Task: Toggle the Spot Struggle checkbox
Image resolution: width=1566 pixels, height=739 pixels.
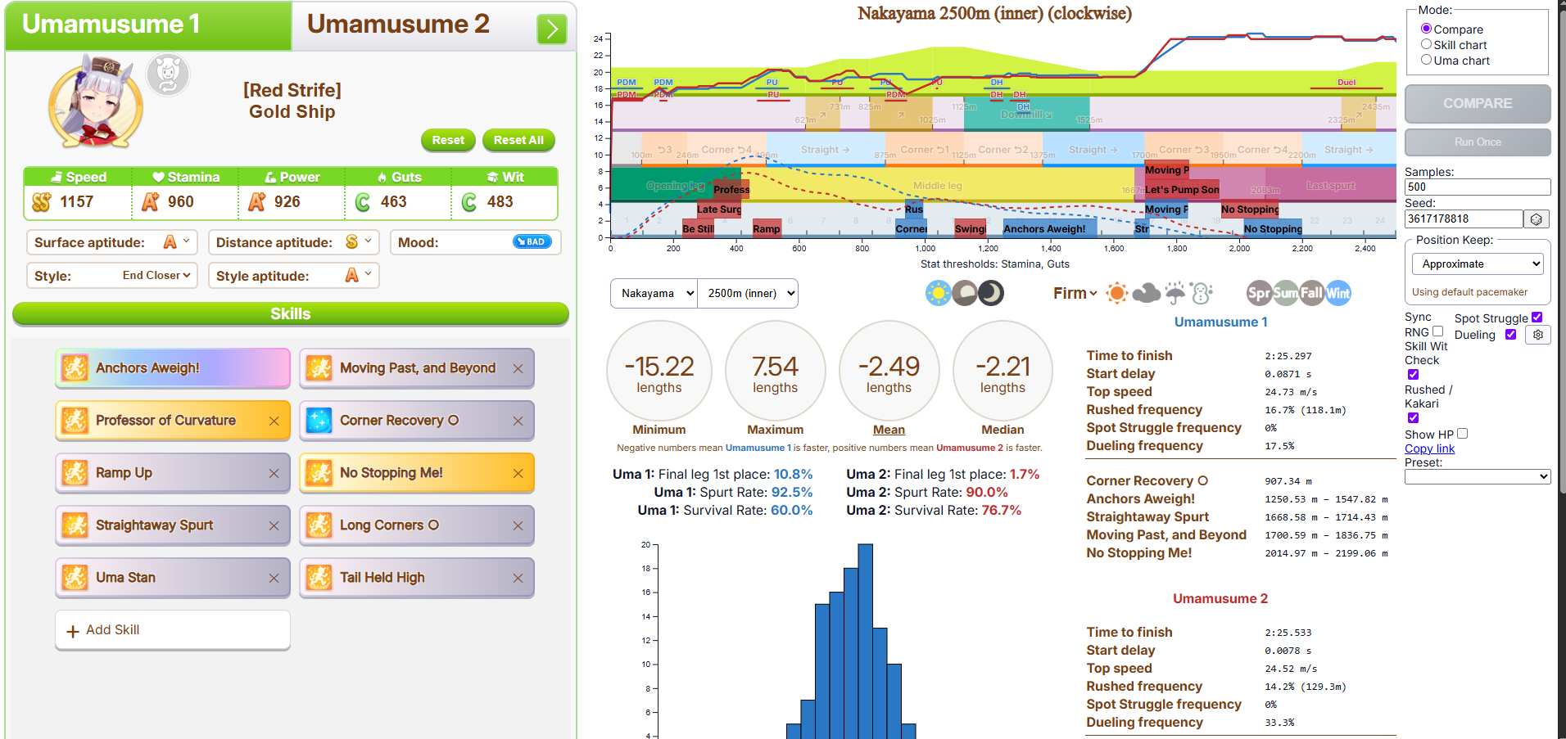Action: [1537, 318]
